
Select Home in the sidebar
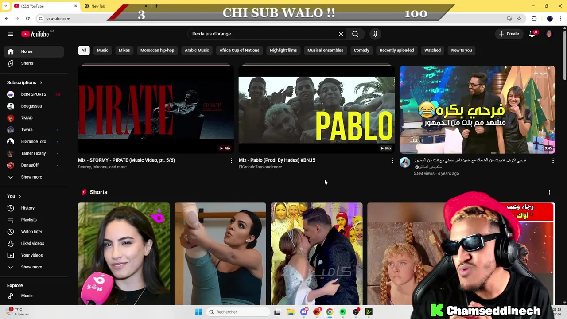coord(34,51)
